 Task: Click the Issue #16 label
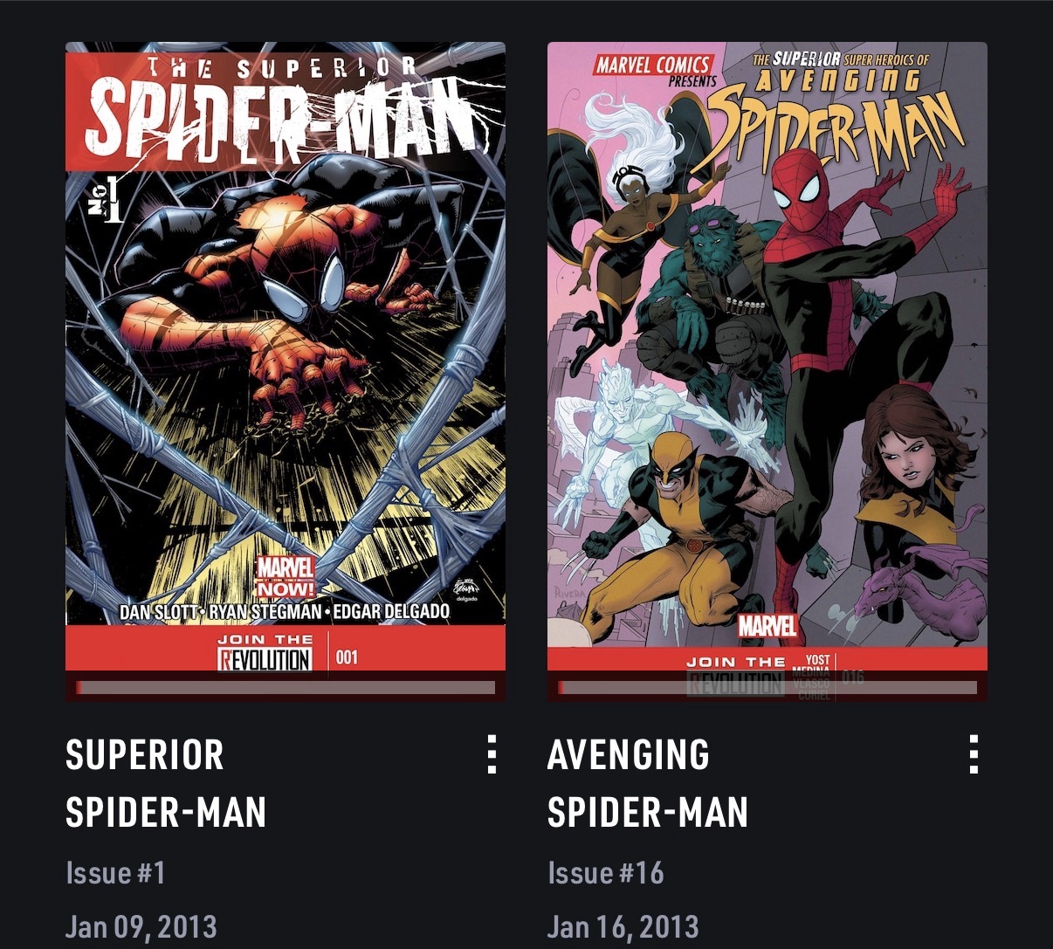pyautogui.click(x=605, y=872)
